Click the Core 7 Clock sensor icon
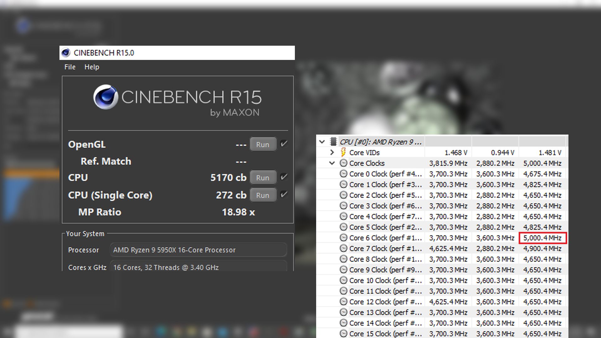This screenshot has width=601, height=338. [343, 248]
